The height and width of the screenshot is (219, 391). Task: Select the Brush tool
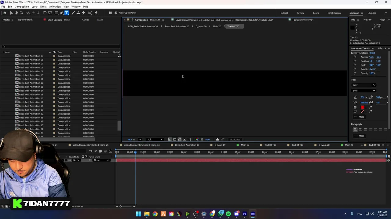[x=73, y=13]
